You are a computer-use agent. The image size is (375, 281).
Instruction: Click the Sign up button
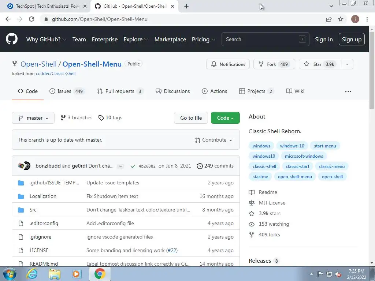click(352, 39)
